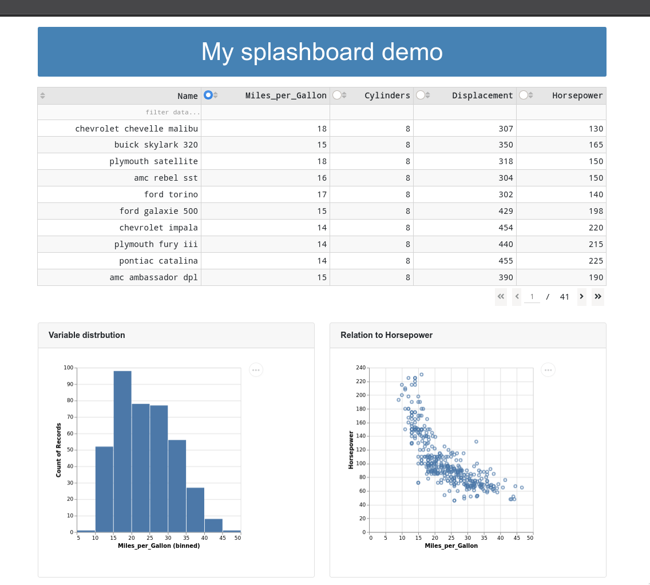Click the Name filter data field
Image resolution: width=650 pixels, height=585 pixels.
coord(120,112)
